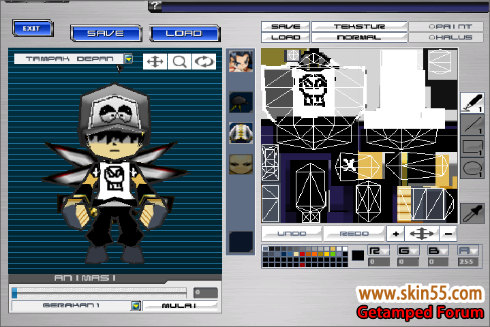Zoom in texture with plus button
The width and height of the screenshot is (490, 327).
pyautogui.click(x=396, y=234)
